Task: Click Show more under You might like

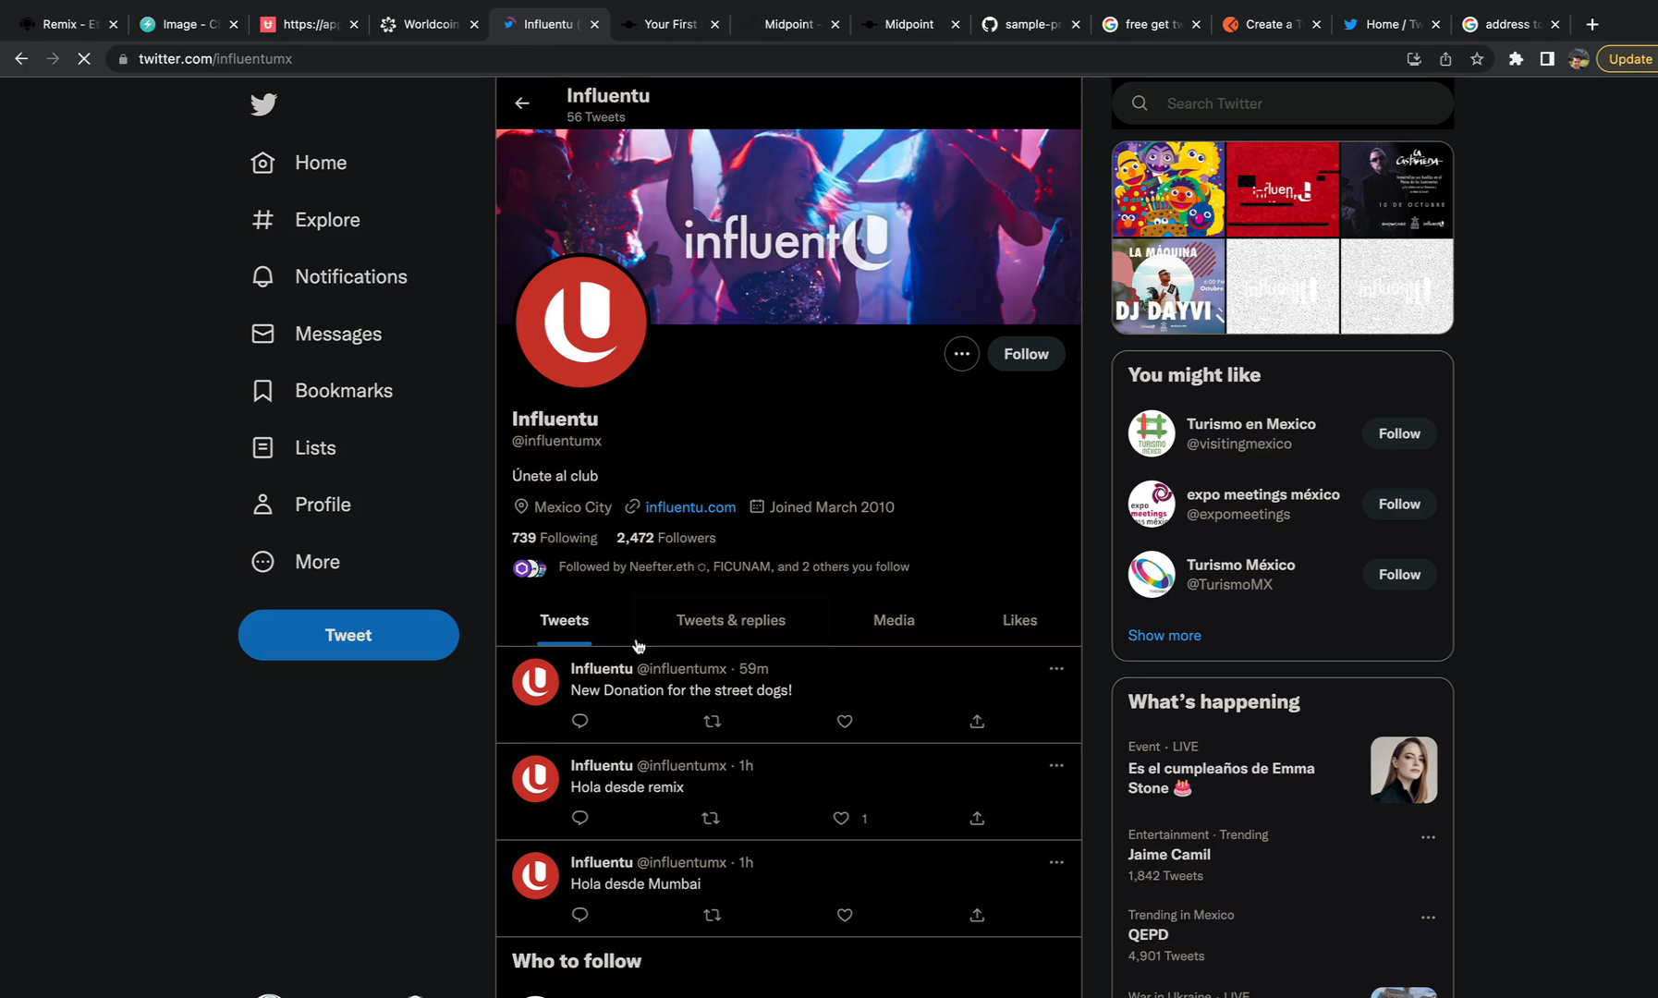Action: (x=1164, y=636)
